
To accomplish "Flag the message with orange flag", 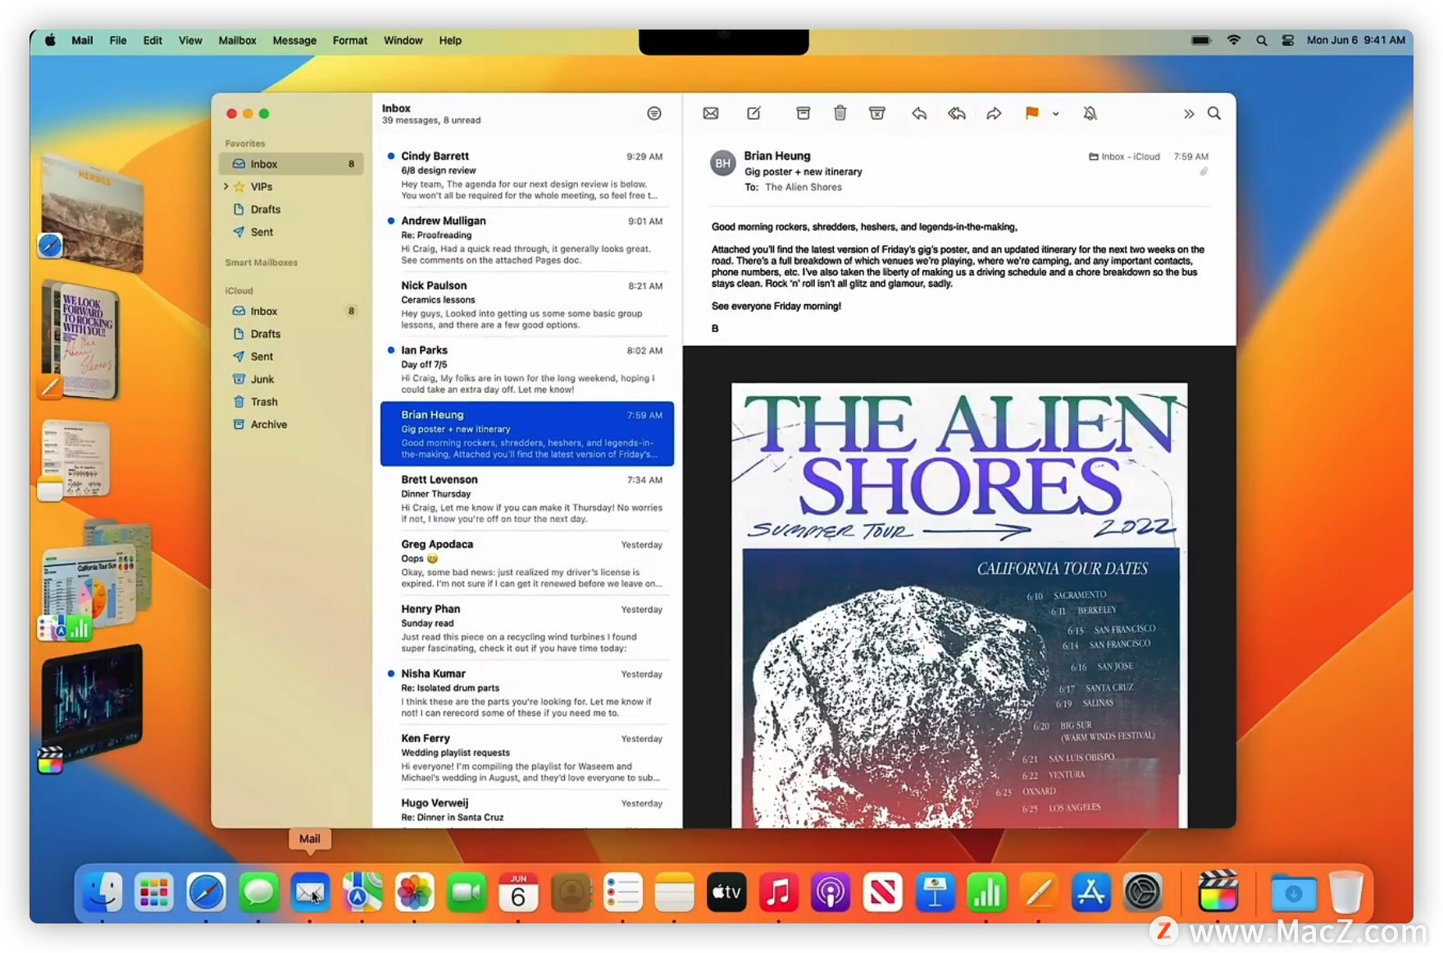I will click(x=1031, y=113).
